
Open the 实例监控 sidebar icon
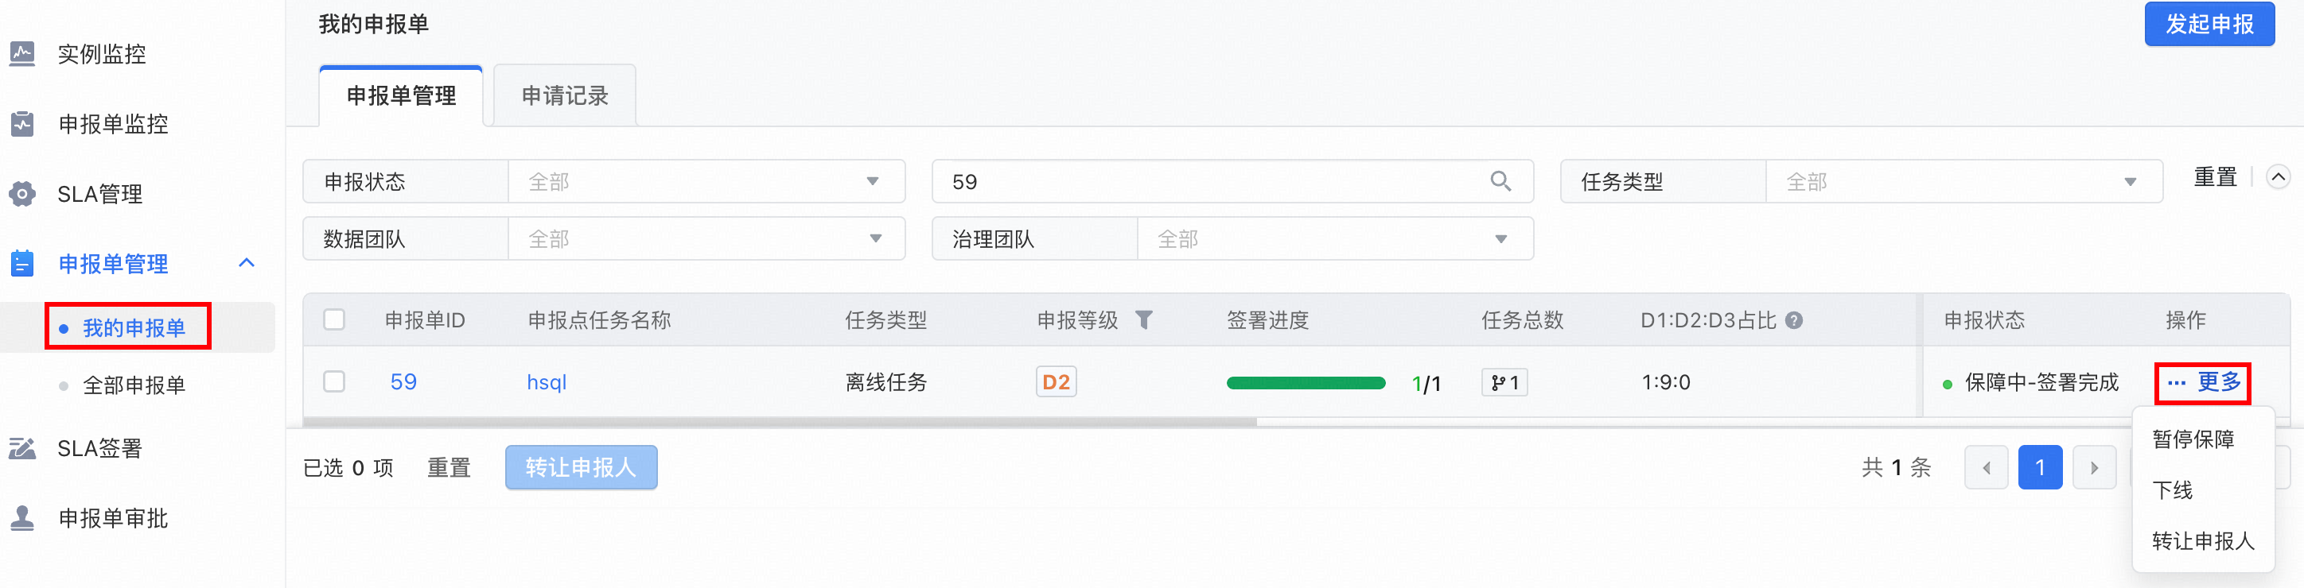point(22,53)
